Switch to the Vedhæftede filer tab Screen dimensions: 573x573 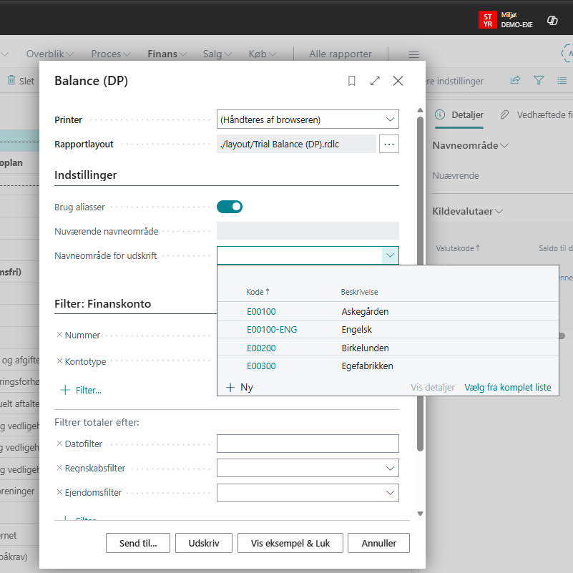pyautogui.click(x=536, y=115)
